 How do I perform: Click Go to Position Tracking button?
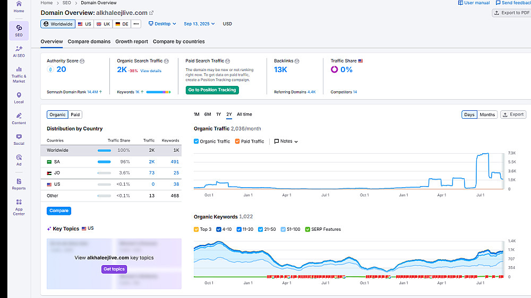[x=212, y=90]
